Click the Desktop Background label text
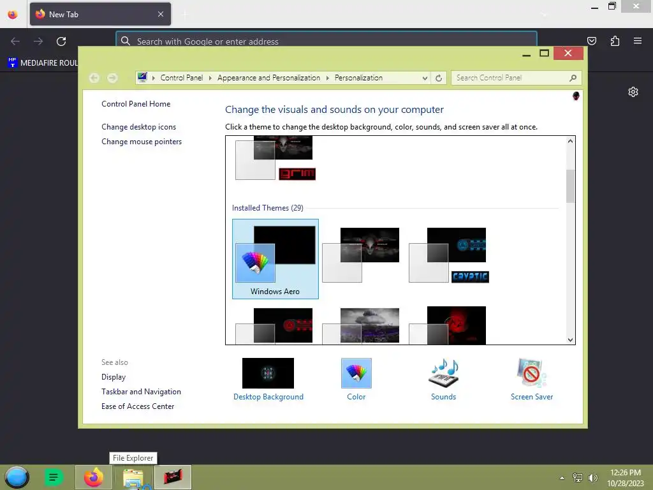The height and width of the screenshot is (490, 653). pyautogui.click(x=268, y=397)
